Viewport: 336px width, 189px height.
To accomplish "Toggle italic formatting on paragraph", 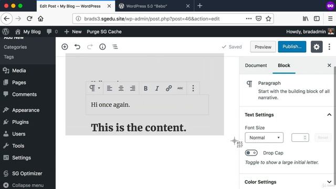I will point(157,88).
